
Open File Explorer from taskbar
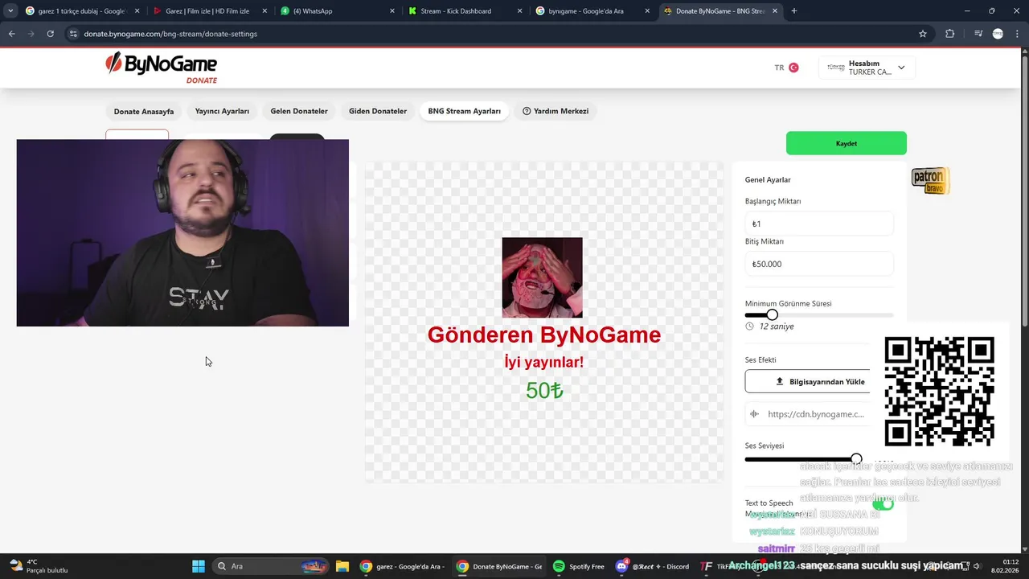(x=342, y=566)
